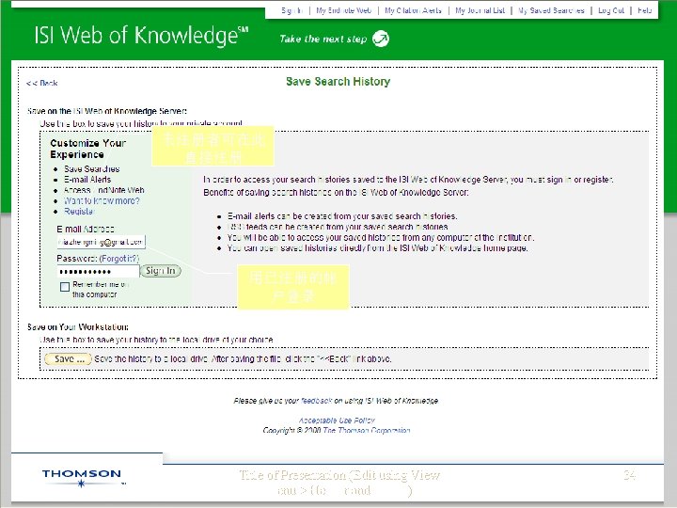Click the Access EndNote Web bullet text
This screenshot has width=677, height=508.
[104, 190]
